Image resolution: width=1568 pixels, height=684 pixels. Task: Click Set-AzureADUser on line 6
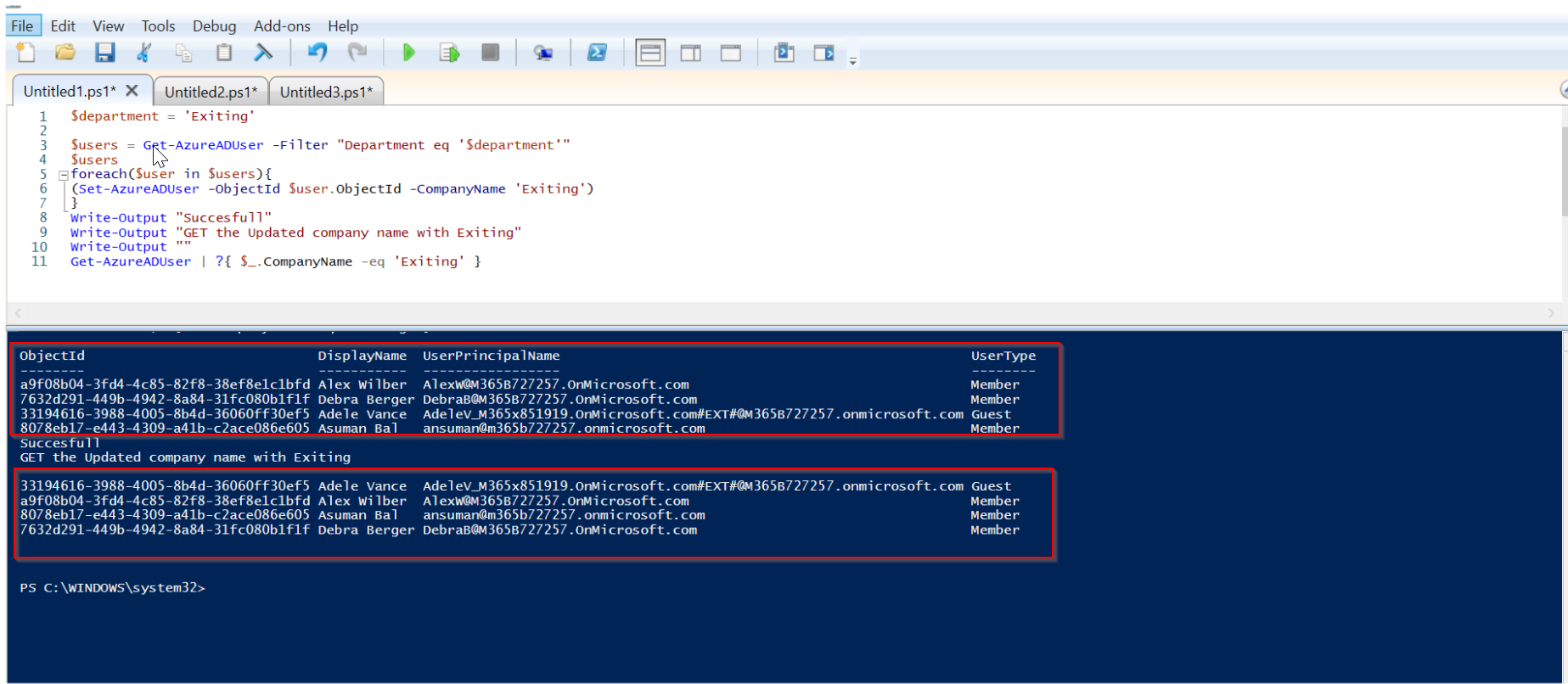click(x=138, y=189)
